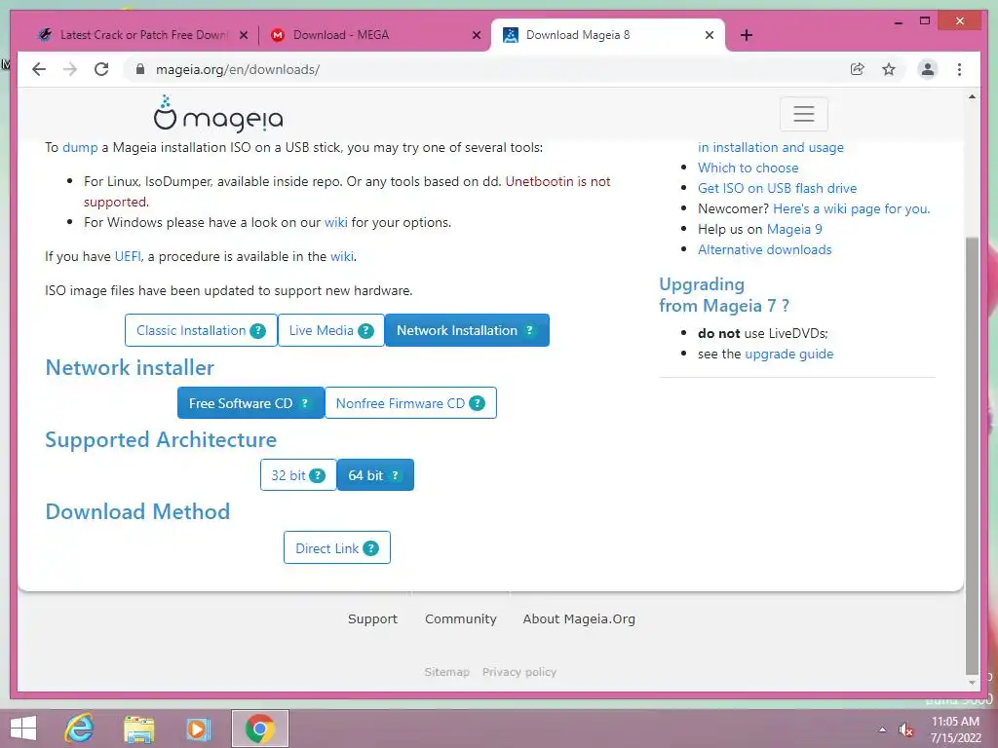
Task: Open the Sitemap footer link
Action: click(446, 672)
